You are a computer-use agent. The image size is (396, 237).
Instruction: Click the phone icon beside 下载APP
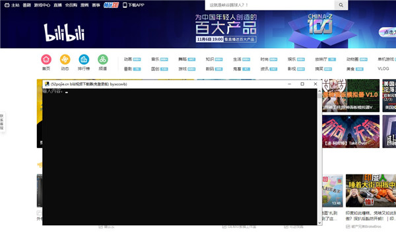pyautogui.click(x=125, y=5)
